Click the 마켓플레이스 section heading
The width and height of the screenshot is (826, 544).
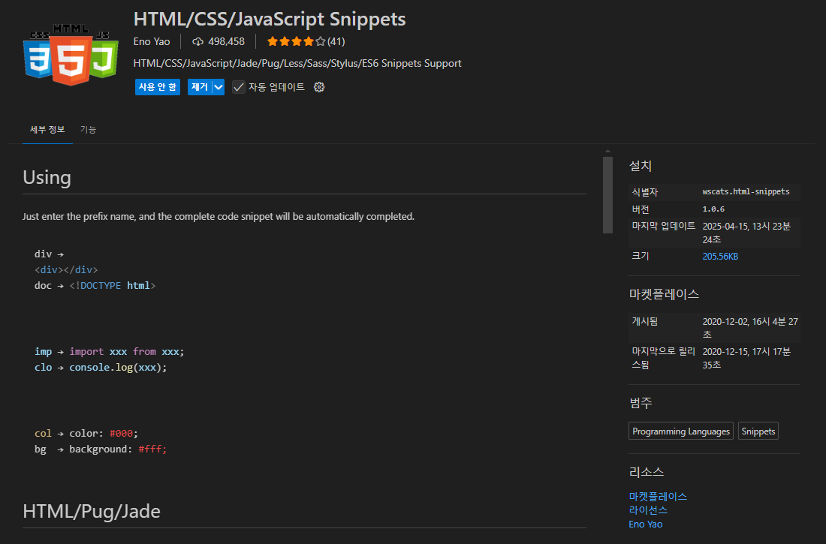pyautogui.click(x=664, y=294)
